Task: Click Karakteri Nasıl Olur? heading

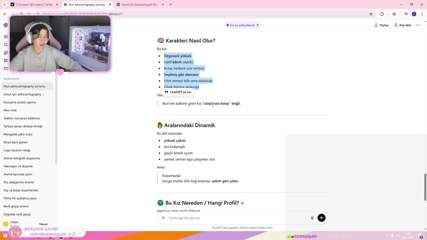Action: (190, 41)
